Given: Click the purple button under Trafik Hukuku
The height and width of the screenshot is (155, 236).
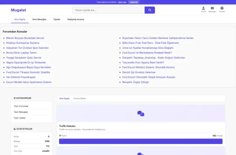Looking at the screenshot, I should [141, 141].
